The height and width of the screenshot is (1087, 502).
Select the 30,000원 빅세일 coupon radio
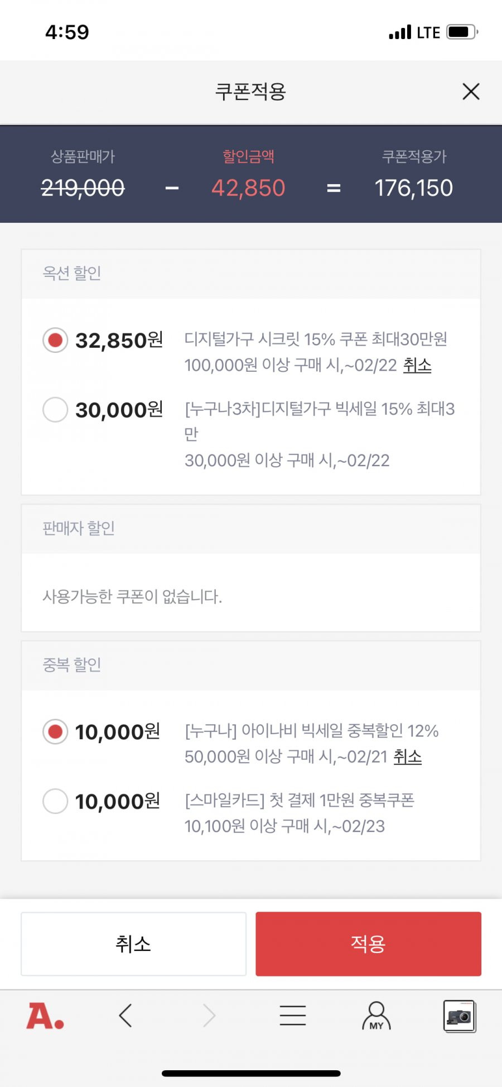(x=55, y=410)
